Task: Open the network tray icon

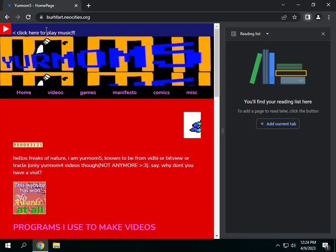Action: click(x=286, y=245)
